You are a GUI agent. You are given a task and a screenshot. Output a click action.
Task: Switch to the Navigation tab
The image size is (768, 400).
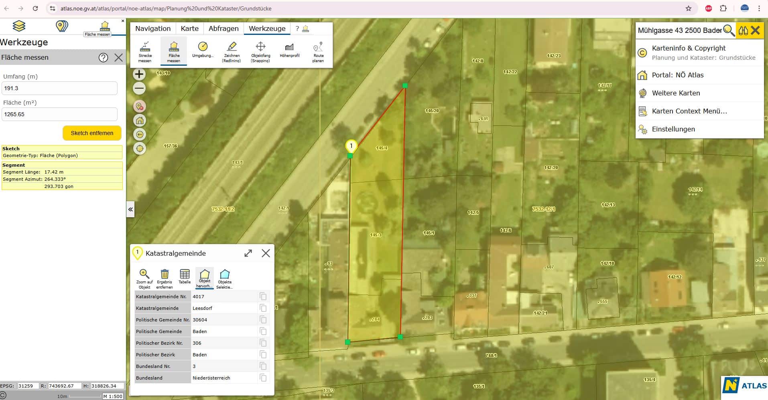coord(153,28)
